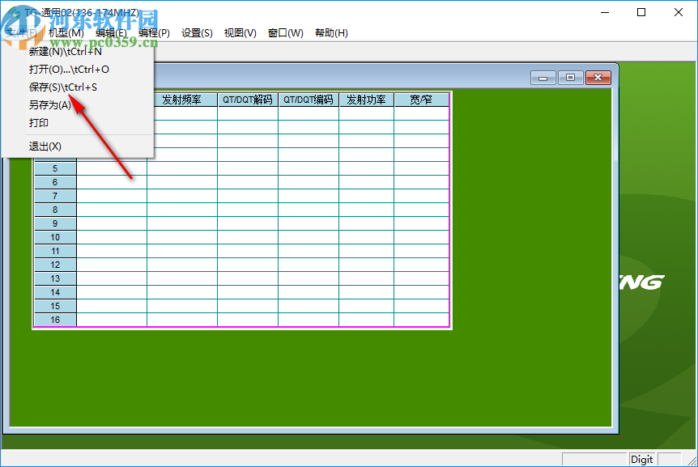Select channel row header 7
Screen dimensions: 698x467
[55, 196]
